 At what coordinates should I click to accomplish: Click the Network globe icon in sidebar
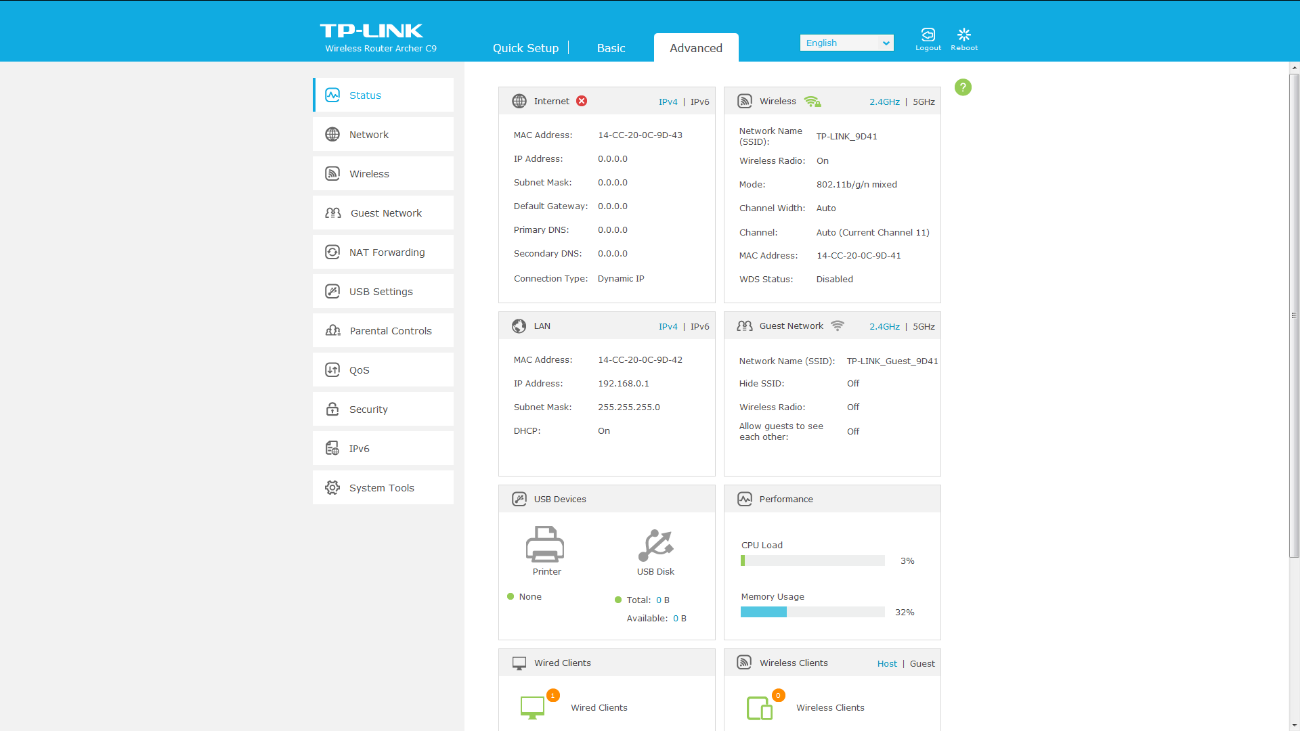coord(332,134)
